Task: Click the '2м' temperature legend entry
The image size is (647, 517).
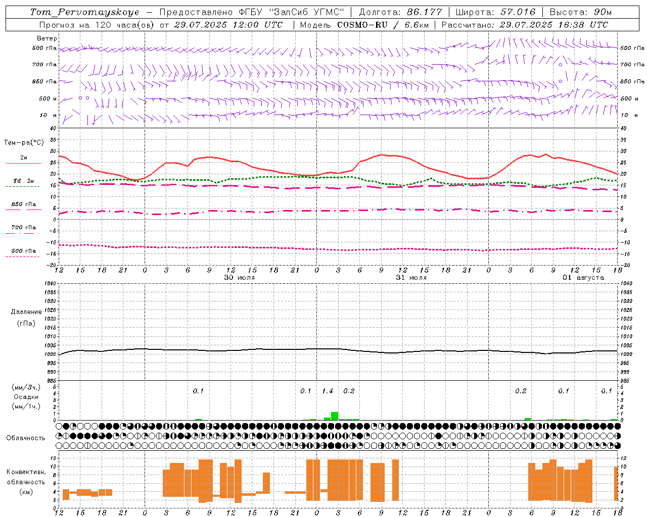Action: (x=24, y=158)
